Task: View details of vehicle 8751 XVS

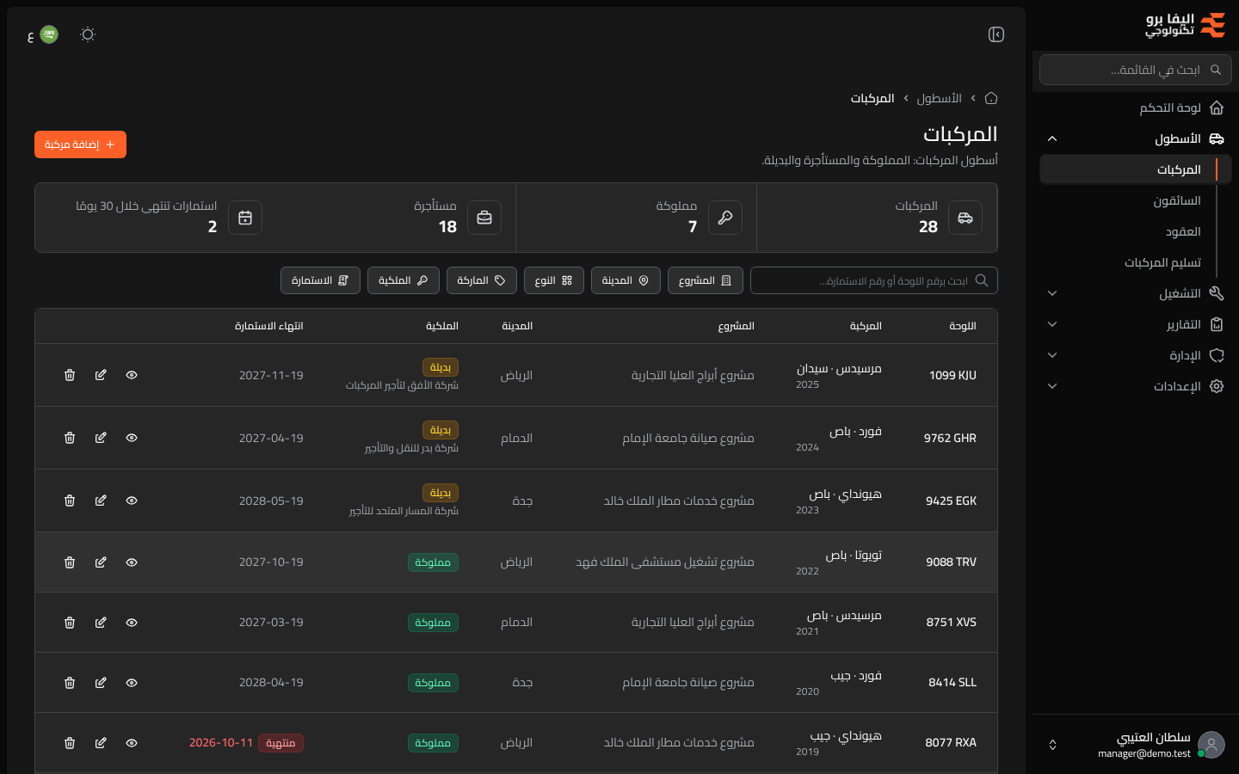Action: 132,623
